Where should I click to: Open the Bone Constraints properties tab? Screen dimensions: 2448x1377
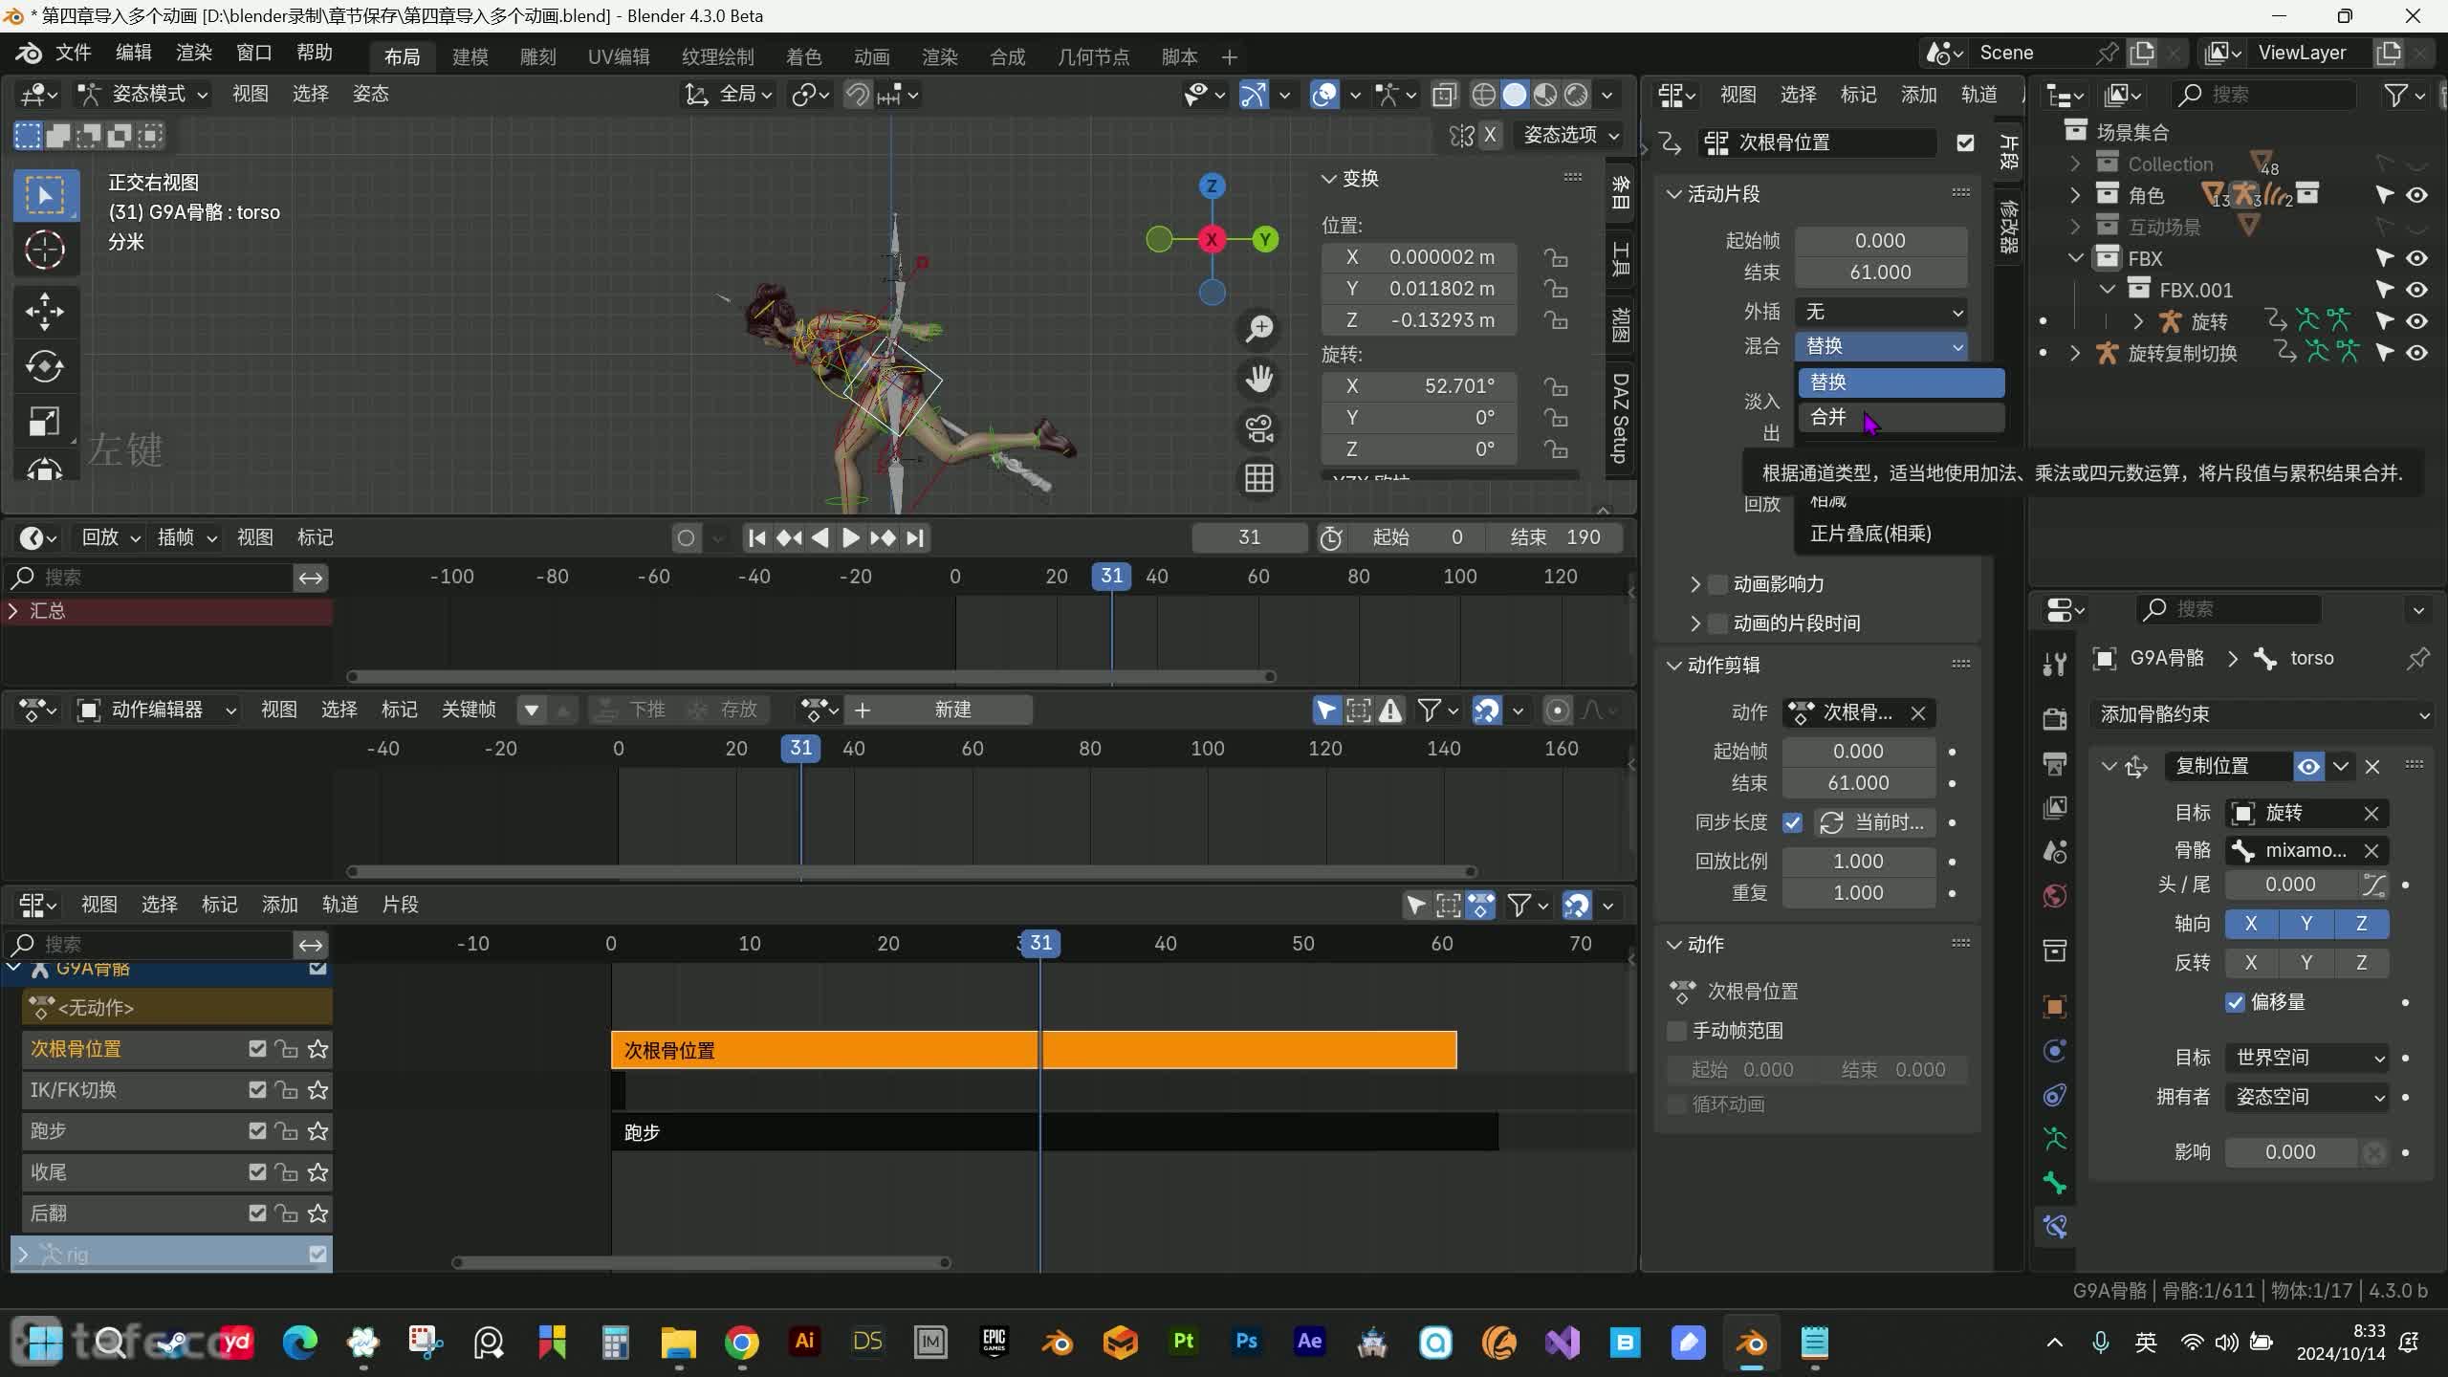point(2054,1226)
